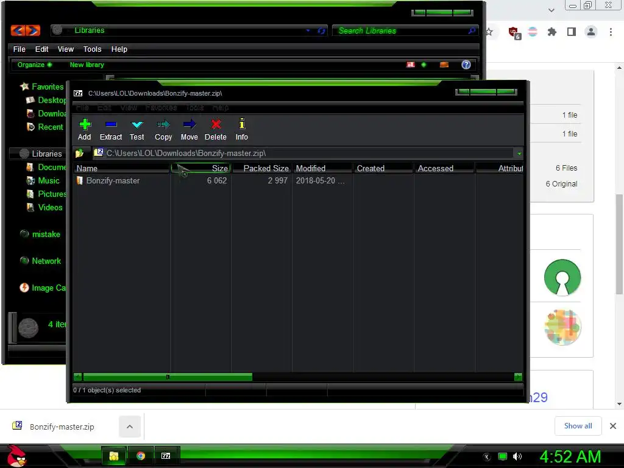
Task: Click Show all downloads
Action: click(x=578, y=426)
